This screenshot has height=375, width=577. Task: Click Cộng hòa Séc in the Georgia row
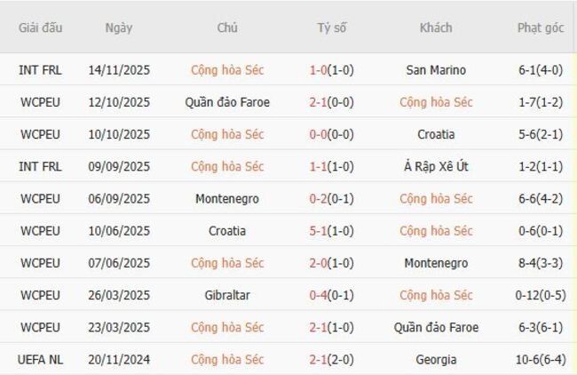227,360
